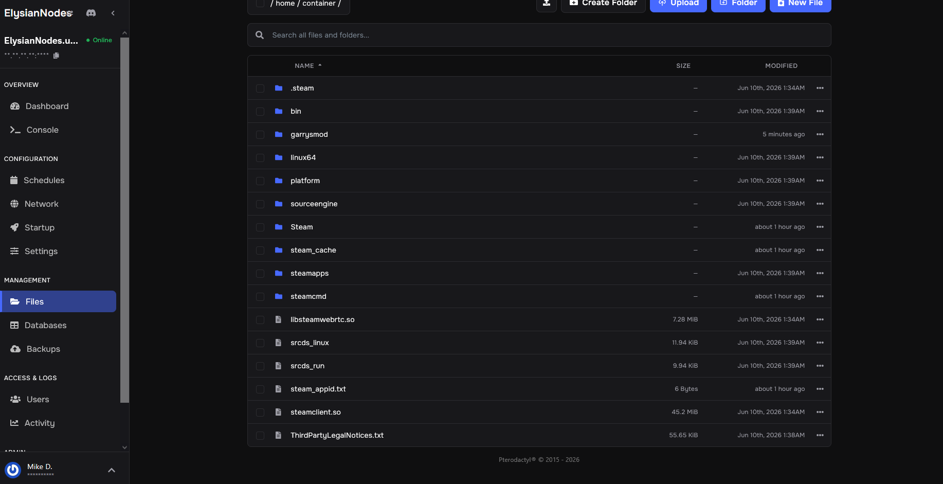943x484 pixels.
Task: Open options menu for steam_appid.txt
Action: (x=820, y=389)
